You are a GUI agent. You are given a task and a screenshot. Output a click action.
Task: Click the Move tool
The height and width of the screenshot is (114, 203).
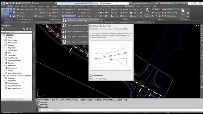click(x=114, y=9)
